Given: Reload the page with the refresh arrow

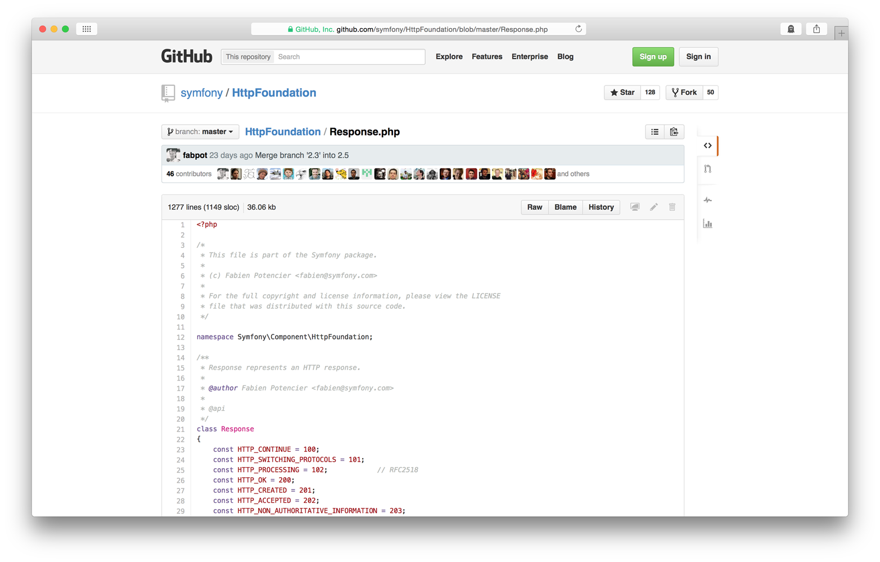Looking at the screenshot, I should tap(579, 29).
